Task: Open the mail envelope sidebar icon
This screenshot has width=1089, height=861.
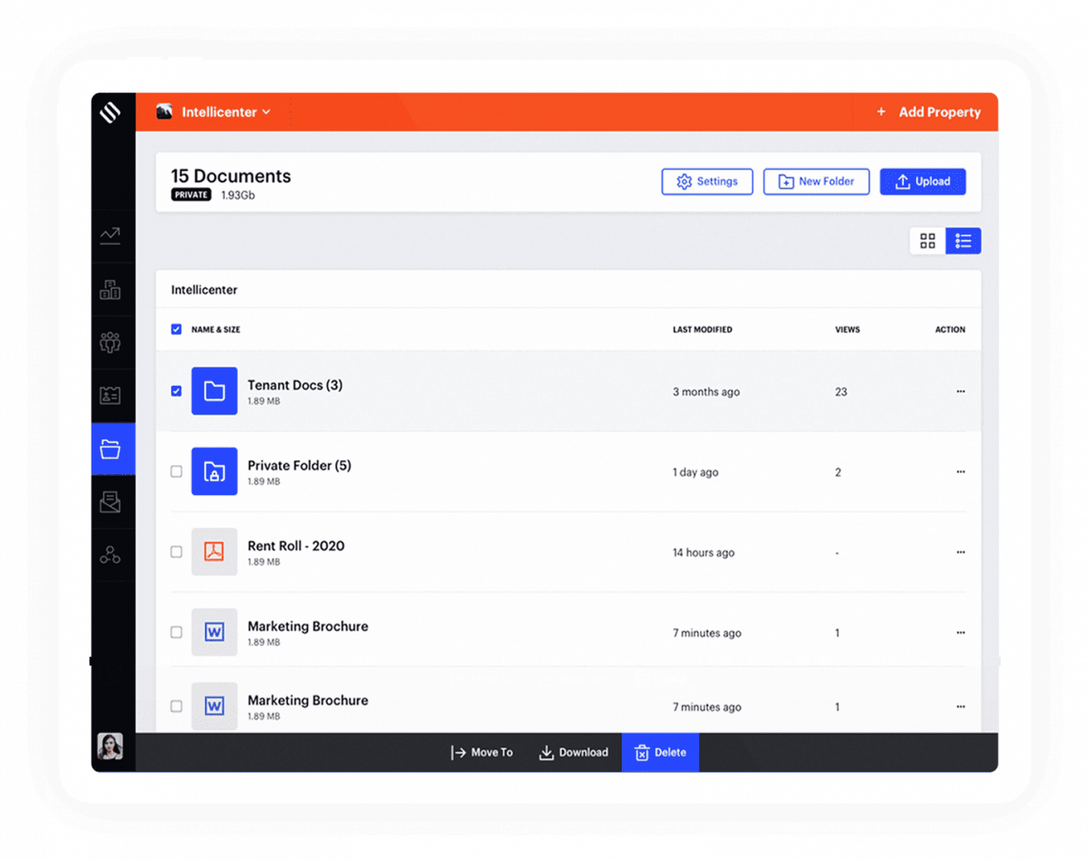Action: [111, 502]
